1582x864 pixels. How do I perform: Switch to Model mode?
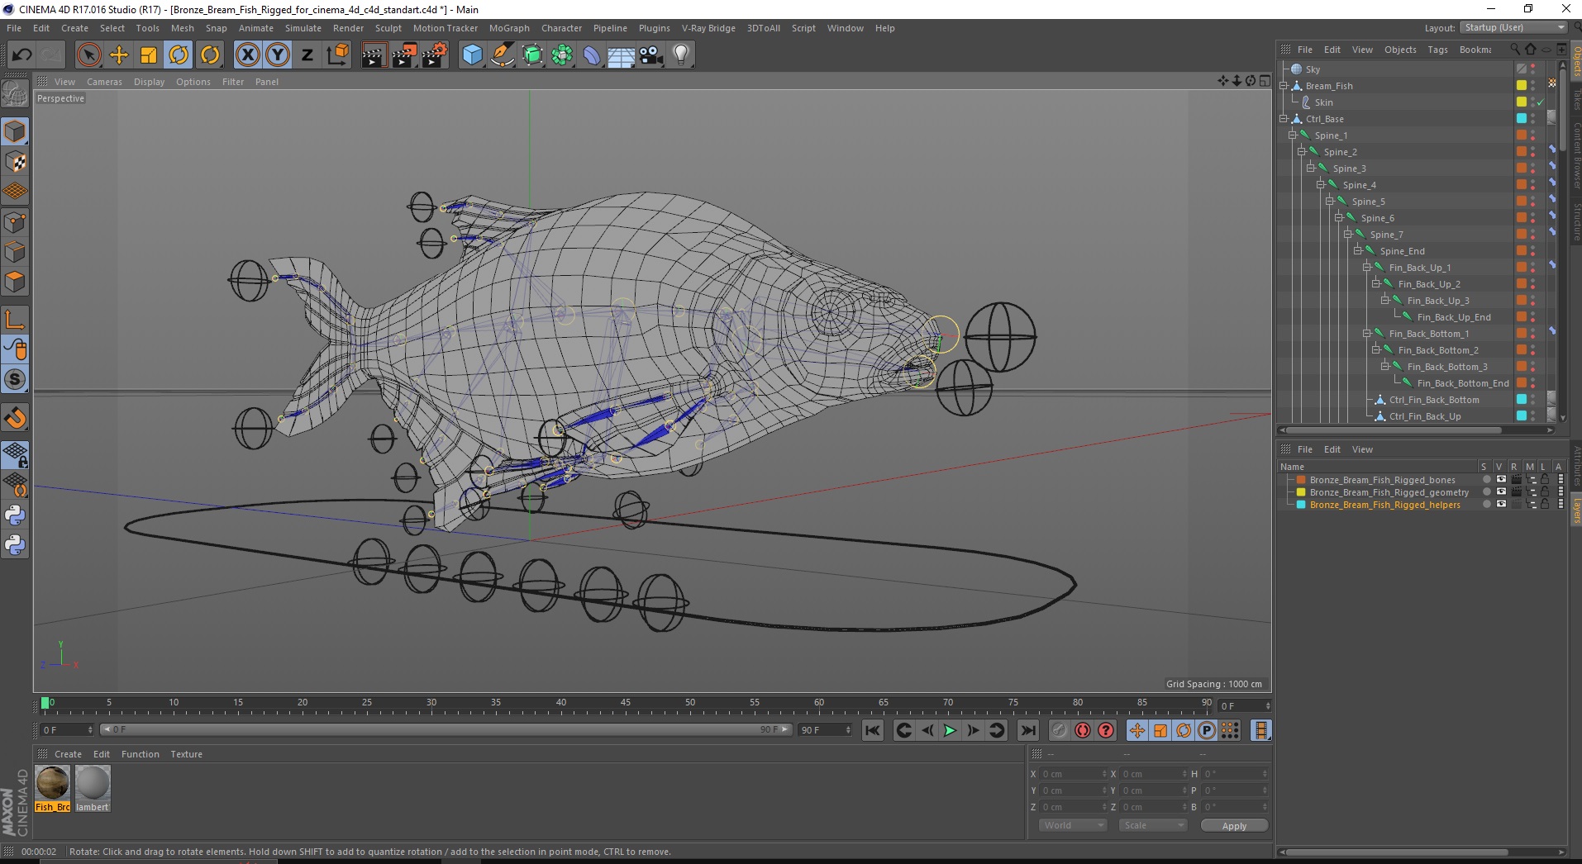15,131
